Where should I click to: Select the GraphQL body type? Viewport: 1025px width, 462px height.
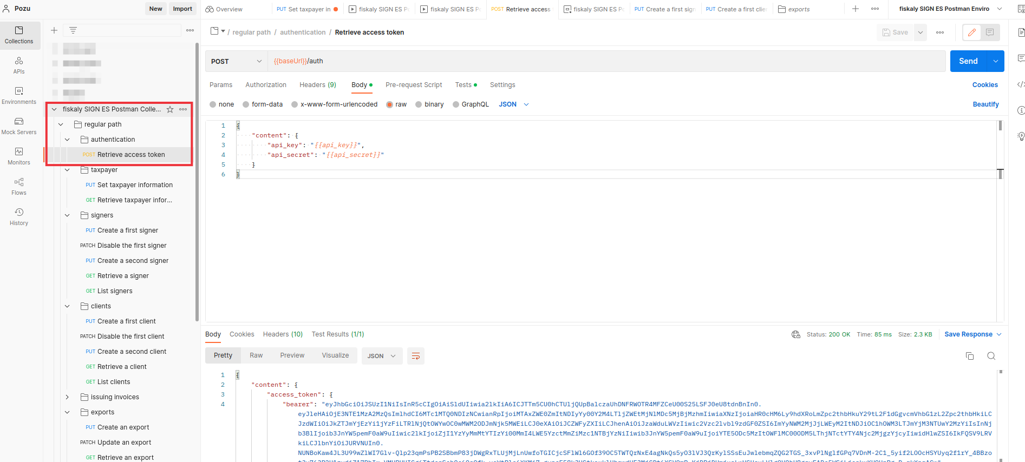pyautogui.click(x=456, y=104)
